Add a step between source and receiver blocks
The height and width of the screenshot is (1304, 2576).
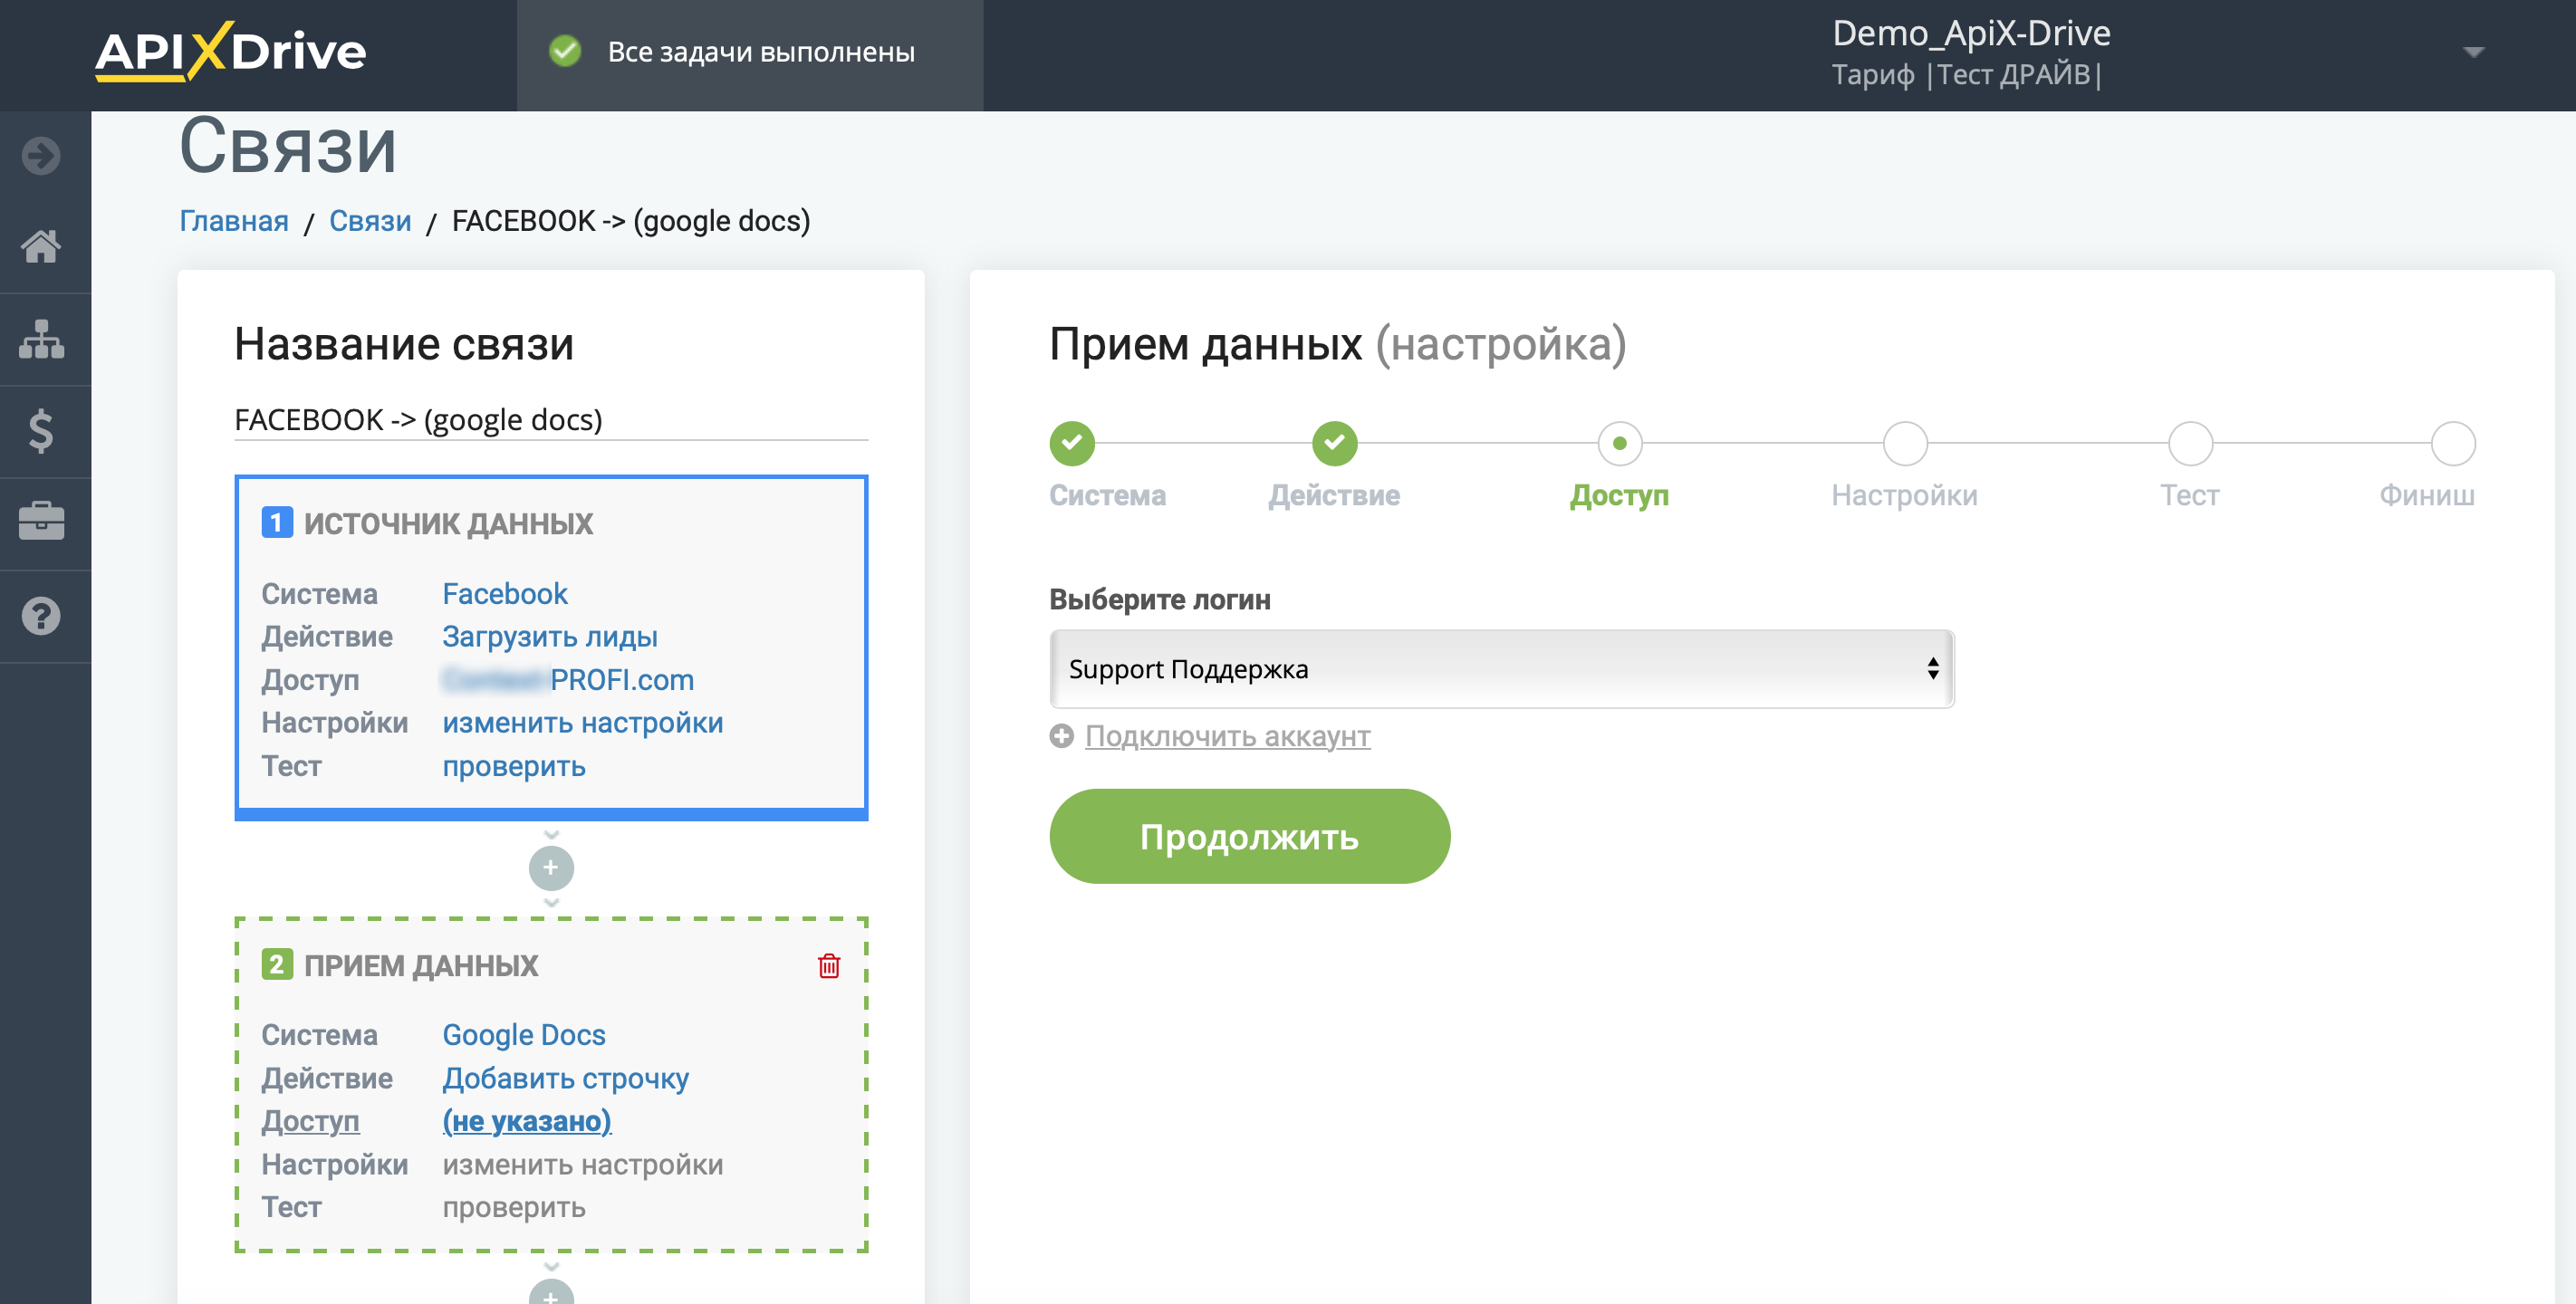point(551,868)
